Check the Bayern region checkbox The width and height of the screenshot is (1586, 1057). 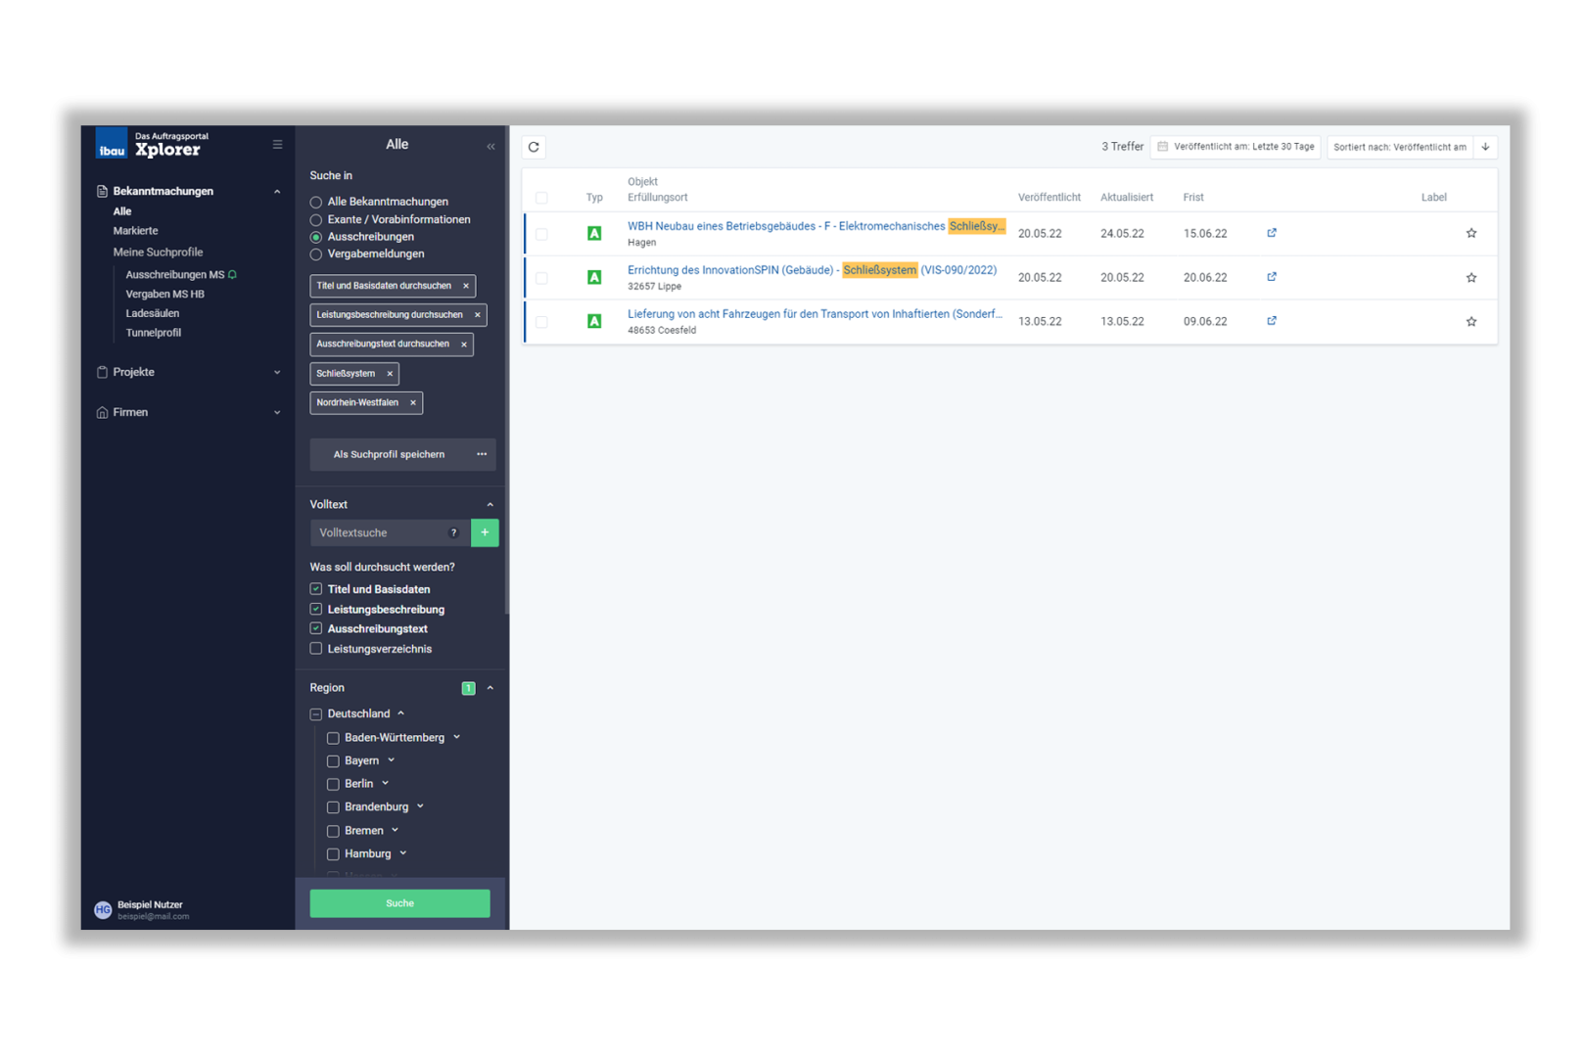tap(333, 761)
